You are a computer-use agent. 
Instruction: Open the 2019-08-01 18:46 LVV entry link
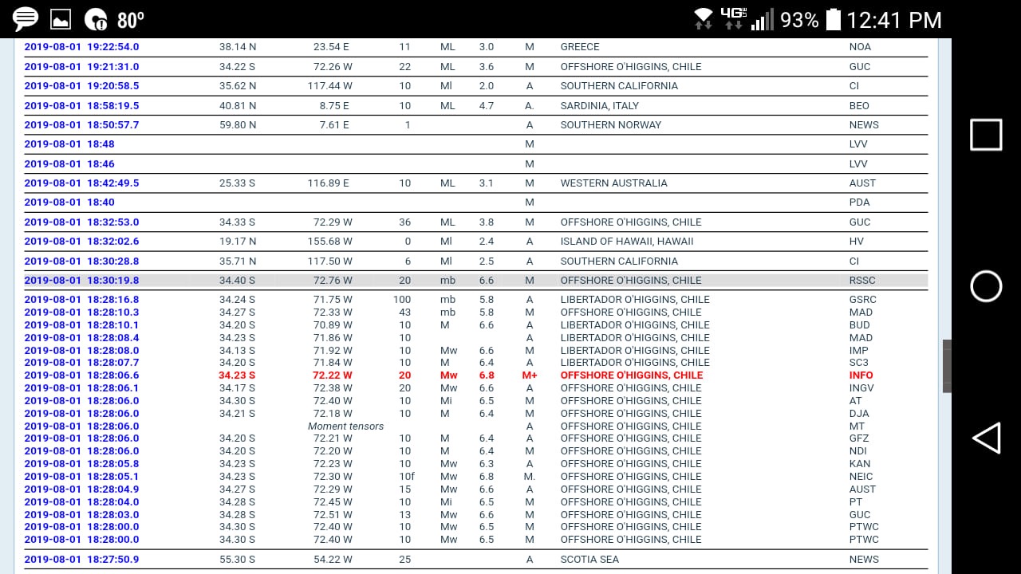tap(69, 164)
